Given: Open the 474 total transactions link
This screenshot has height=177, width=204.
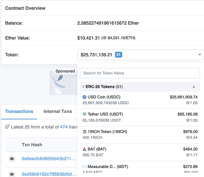Looking at the screenshot, I should point(64,127).
